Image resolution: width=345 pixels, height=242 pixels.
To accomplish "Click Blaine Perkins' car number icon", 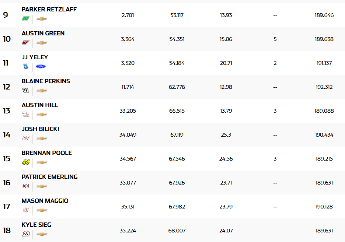I will coord(25,91).
